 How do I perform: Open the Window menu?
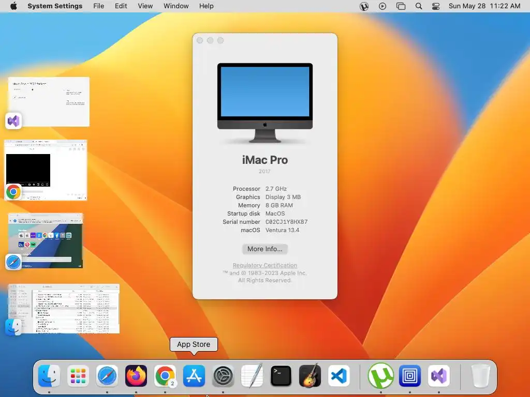(176, 6)
